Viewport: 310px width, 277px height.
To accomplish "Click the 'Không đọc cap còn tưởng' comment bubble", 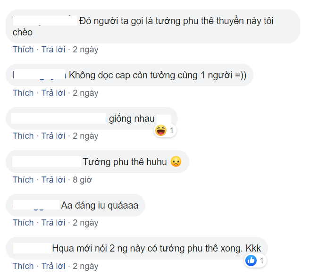I will click(x=129, y=75).
